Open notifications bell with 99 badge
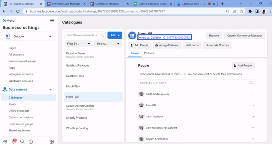This screenshot has width=272, height=144. [x=14, y=141]
